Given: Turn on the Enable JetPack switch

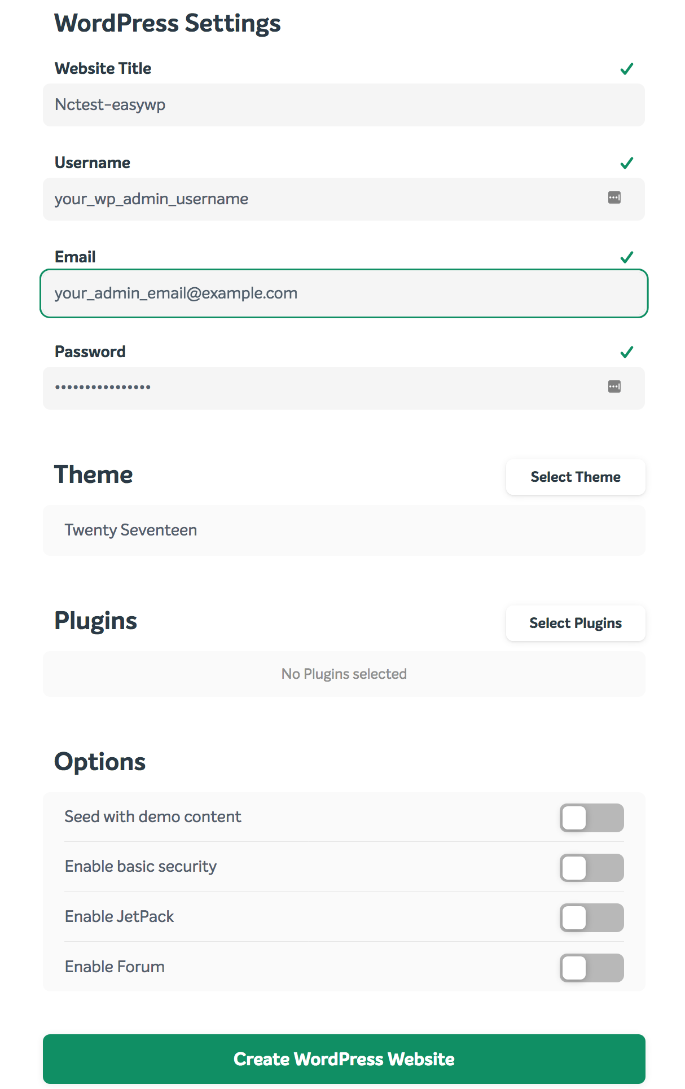Looking at the screenshot, I should [592, 917].
